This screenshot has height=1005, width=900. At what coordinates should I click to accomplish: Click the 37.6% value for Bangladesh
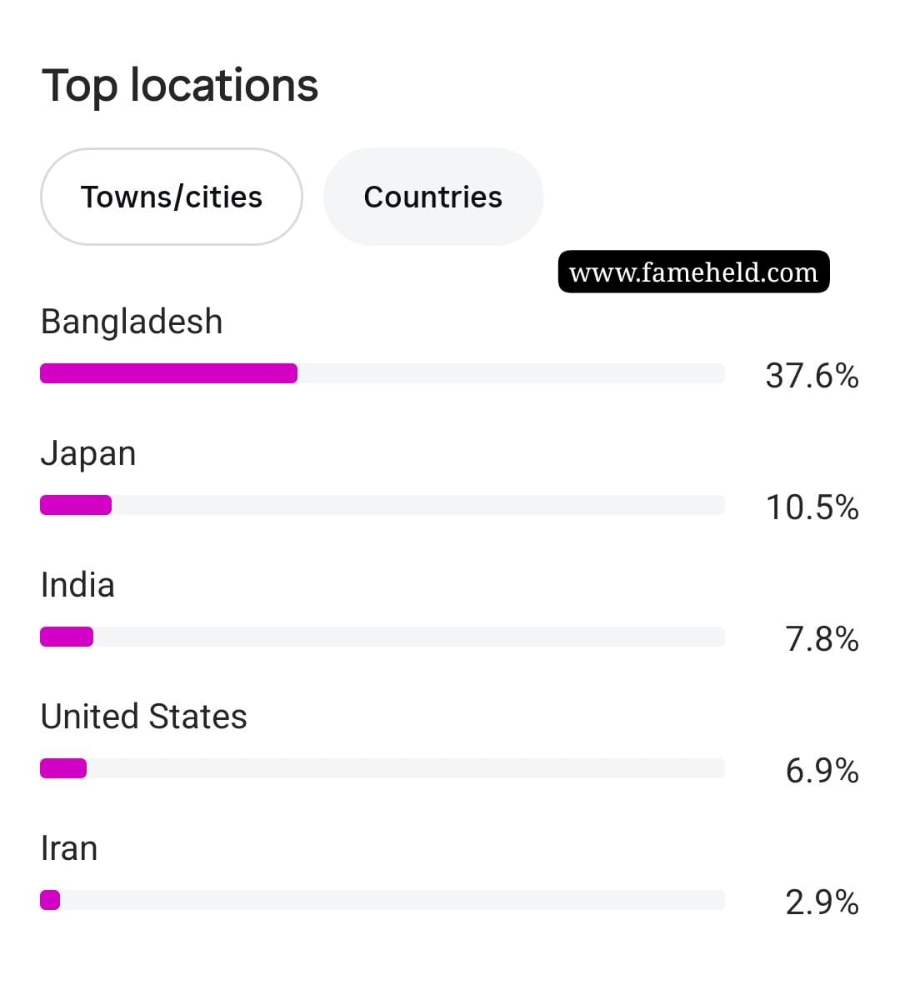812,376
